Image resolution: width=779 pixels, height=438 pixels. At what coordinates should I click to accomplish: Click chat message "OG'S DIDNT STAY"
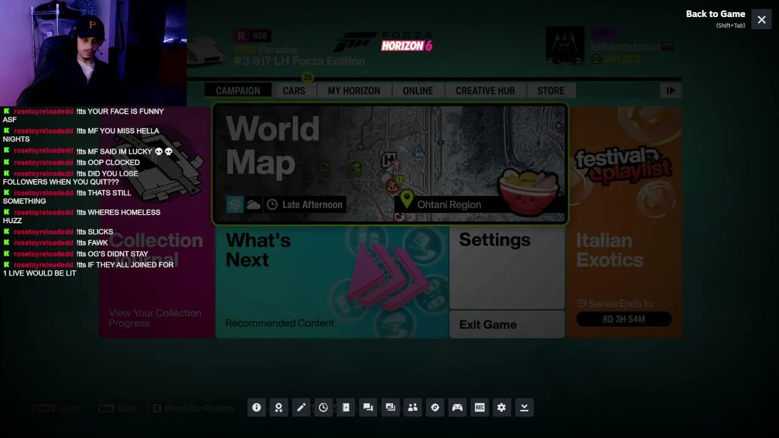(75, 254)
